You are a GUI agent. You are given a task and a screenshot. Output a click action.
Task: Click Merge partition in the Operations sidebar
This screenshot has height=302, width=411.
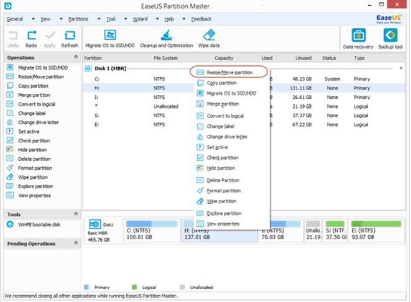tap(34, 95)
